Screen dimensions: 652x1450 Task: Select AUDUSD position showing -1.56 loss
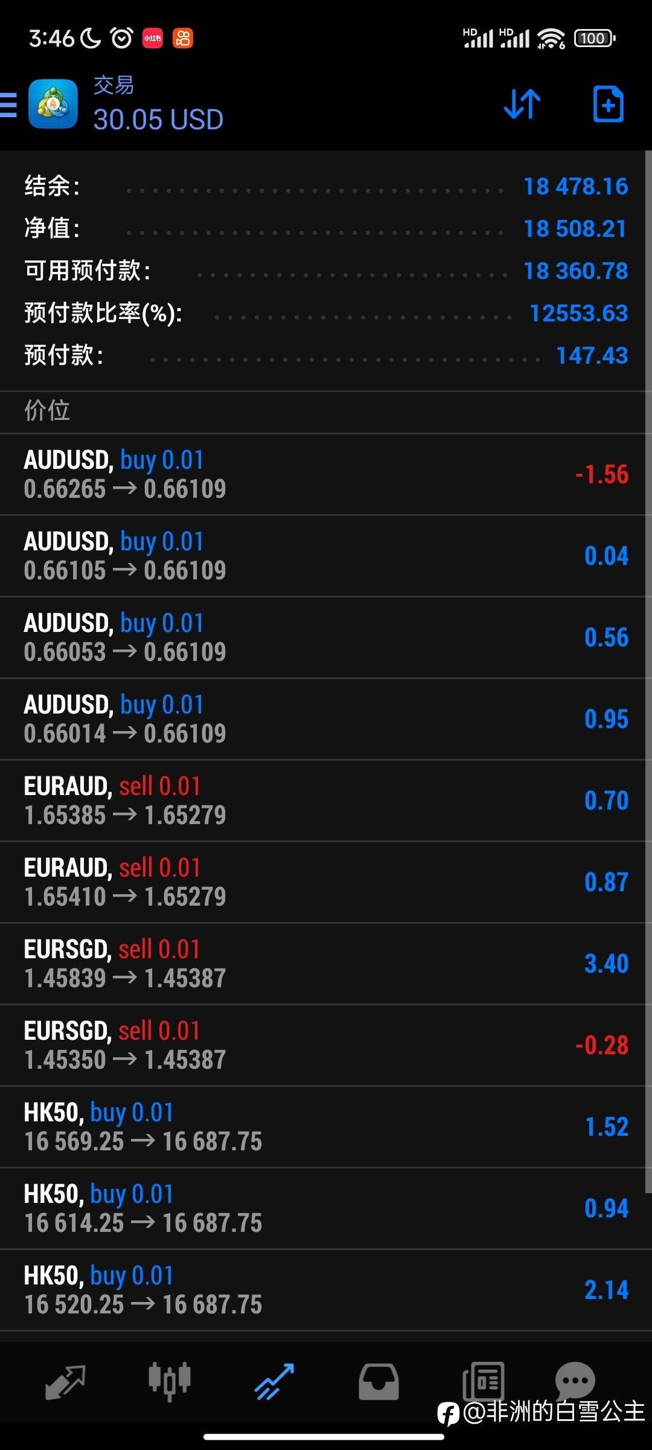click(326, 474)
